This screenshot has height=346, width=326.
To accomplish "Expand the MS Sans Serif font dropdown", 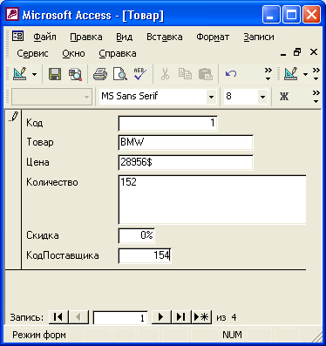I will tap(211, 97).
